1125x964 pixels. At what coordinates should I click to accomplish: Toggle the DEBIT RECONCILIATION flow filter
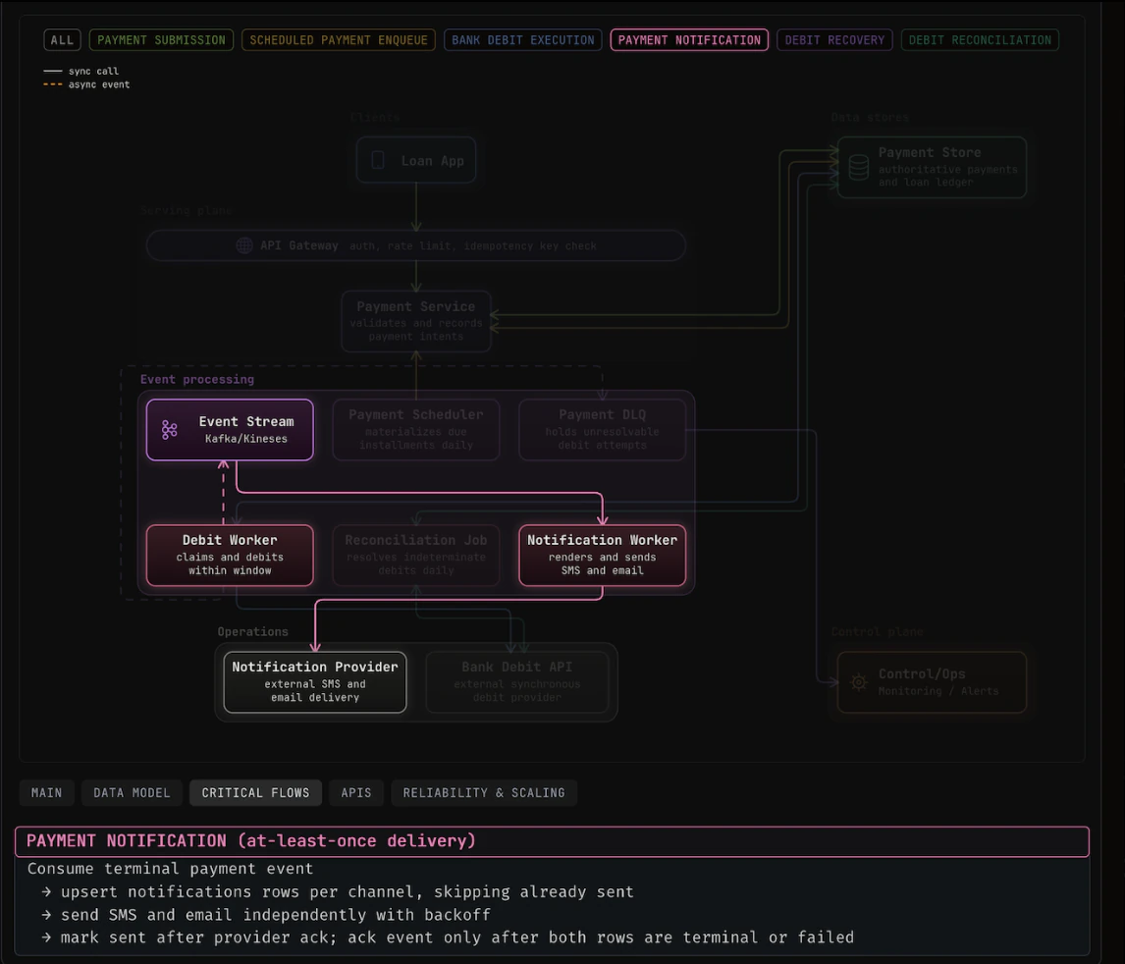pos(980,40)
